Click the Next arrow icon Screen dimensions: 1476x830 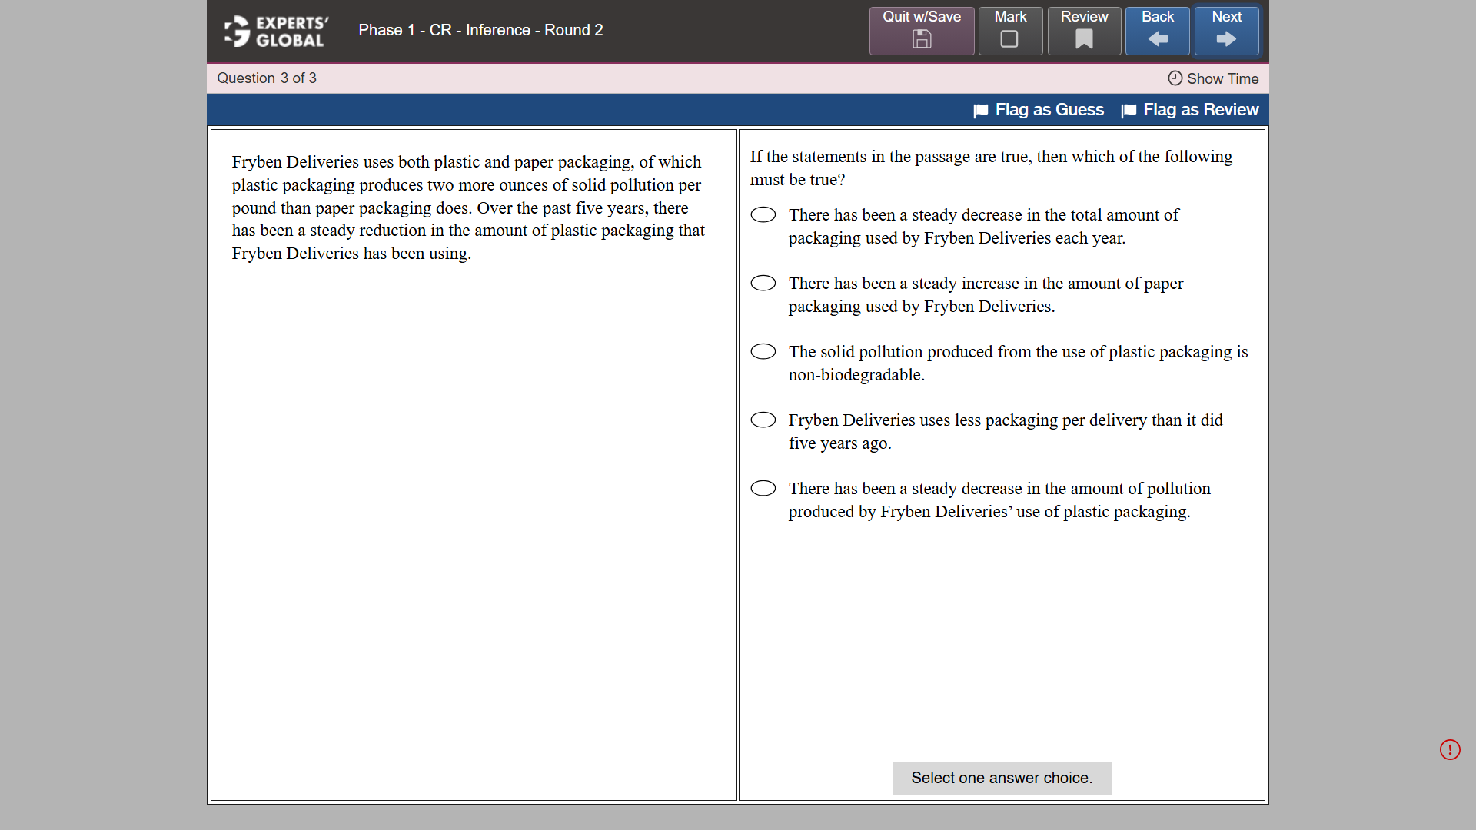coord(1225,41)
